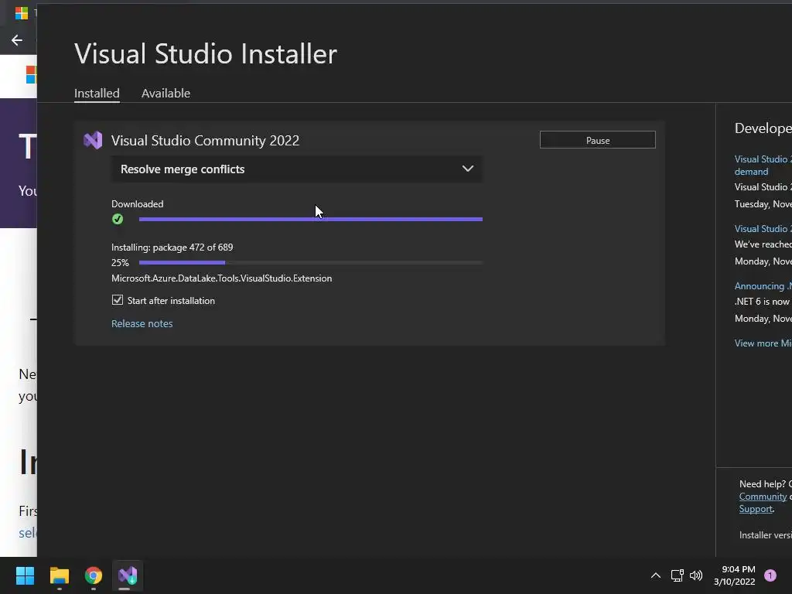Click the Visual Studio Installer taskbar icon
The width and height of the screenshot is (792, 594).
point(128,575)
